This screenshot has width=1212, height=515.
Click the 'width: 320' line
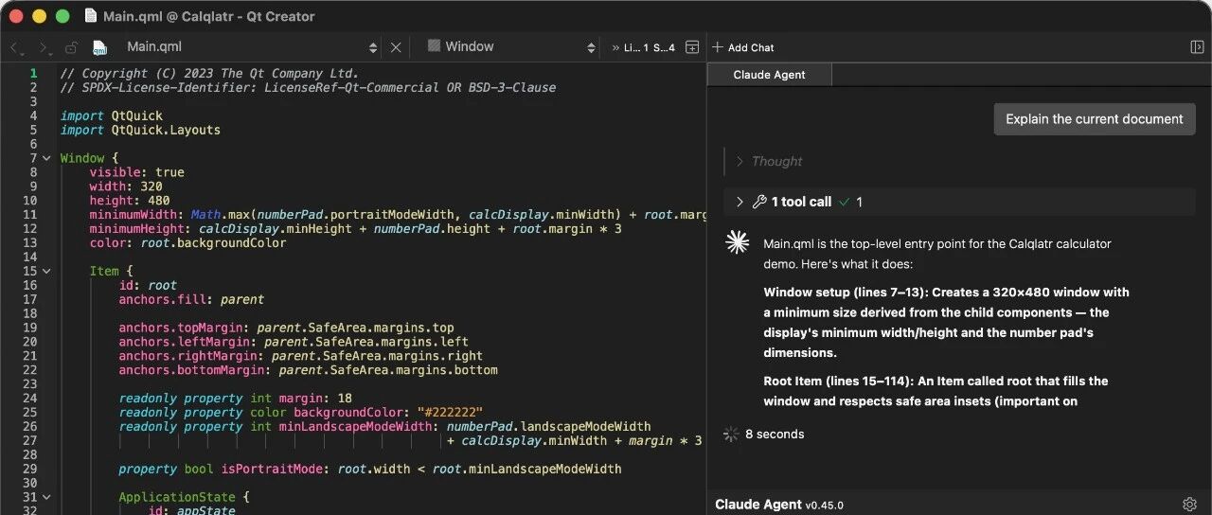tap(126, 186)
